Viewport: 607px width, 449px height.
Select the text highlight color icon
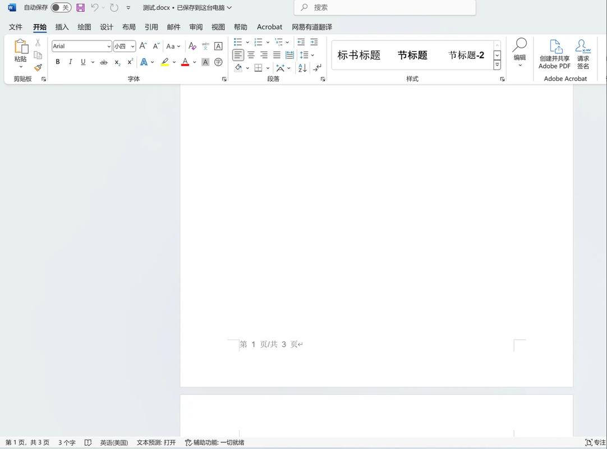[164, 62]
